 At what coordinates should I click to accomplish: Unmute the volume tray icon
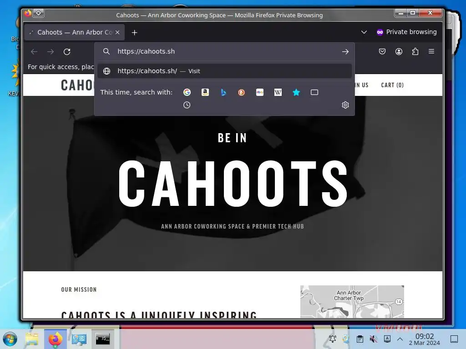coord(373,339)
